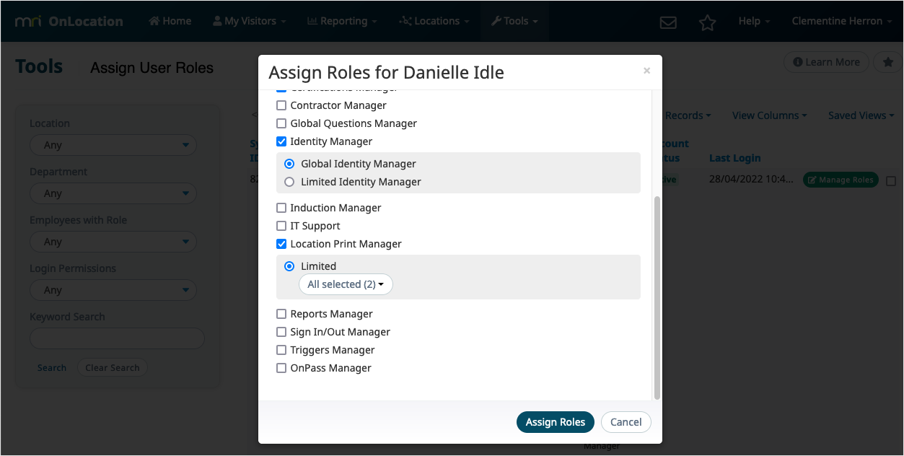Click the green Manage Roles button
This screenshot has width=904, height=456.
pos(841,180)
